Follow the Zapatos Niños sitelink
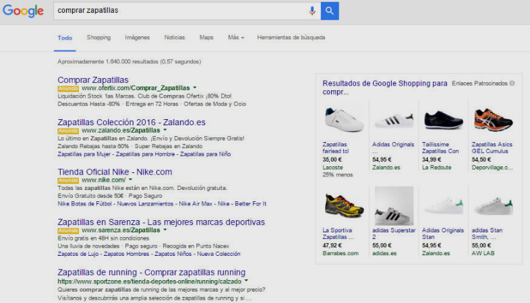The width and height of the screenshot is (530, 303). [x=173, y=254]
